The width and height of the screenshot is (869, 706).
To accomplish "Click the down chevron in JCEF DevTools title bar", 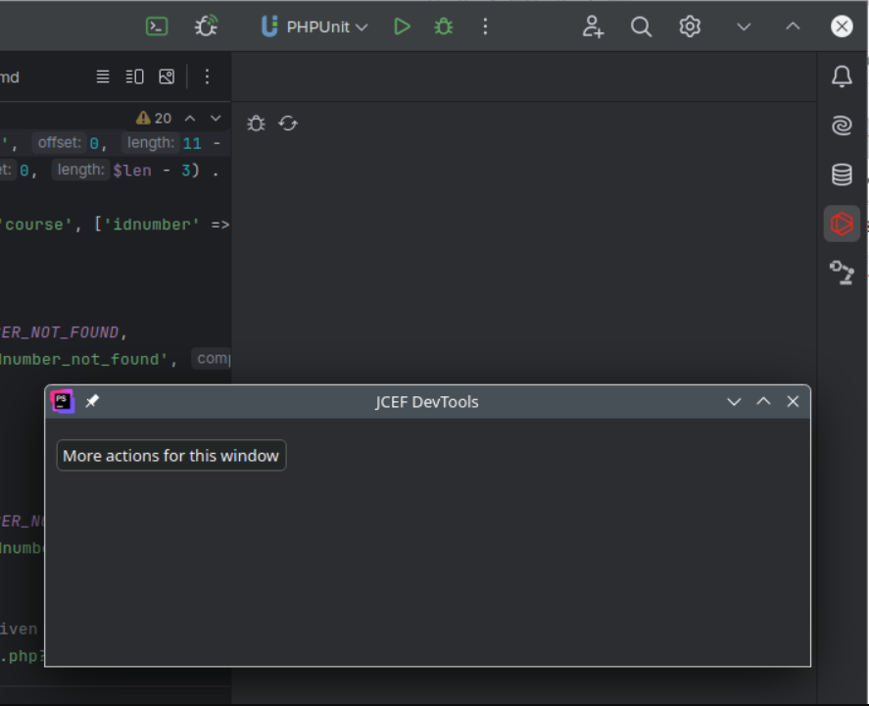I will tap(735, 401).
